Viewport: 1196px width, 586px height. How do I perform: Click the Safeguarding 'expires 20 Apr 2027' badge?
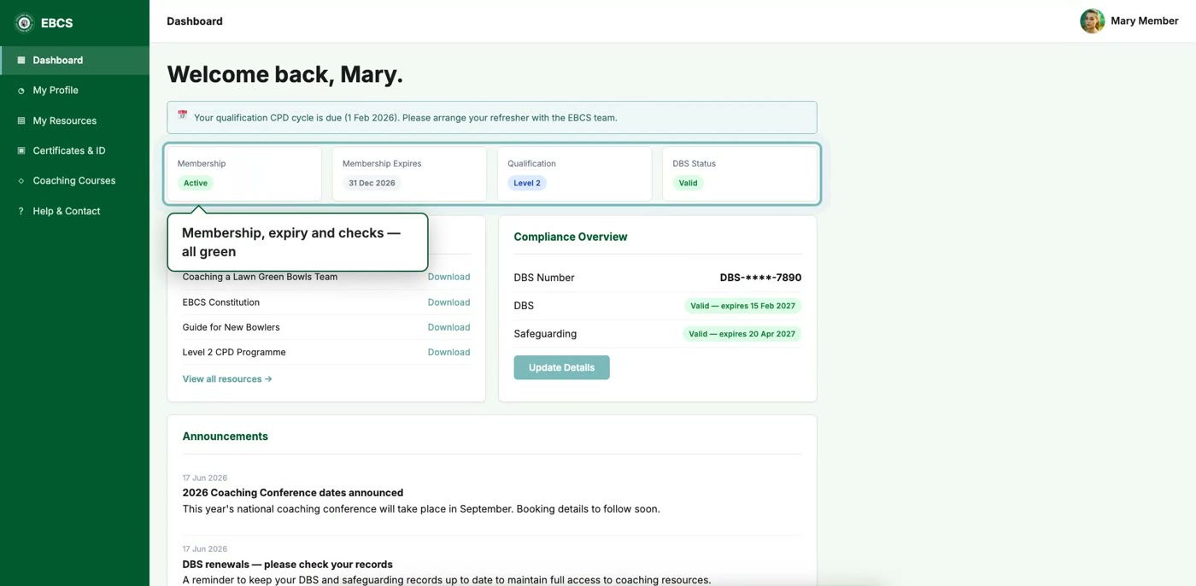point(742,334)
